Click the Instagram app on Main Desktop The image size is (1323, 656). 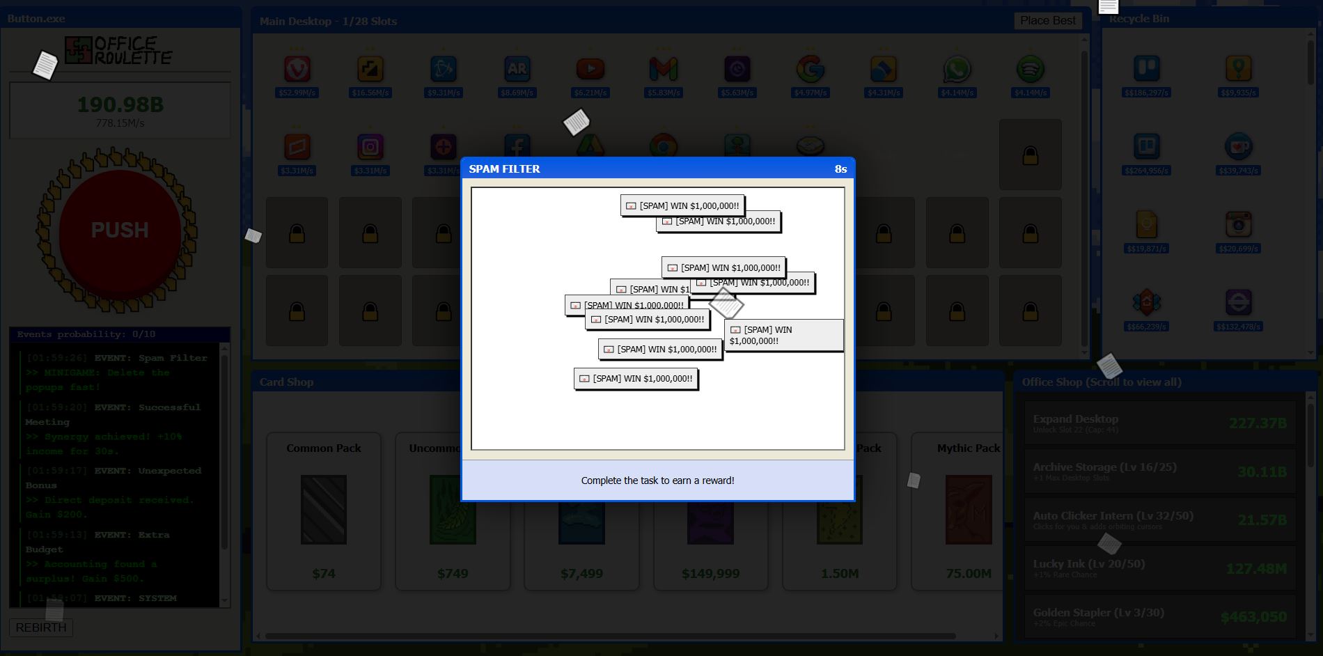click(370, 147)
